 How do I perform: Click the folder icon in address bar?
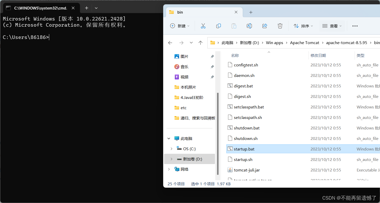(x=212, y=43)
